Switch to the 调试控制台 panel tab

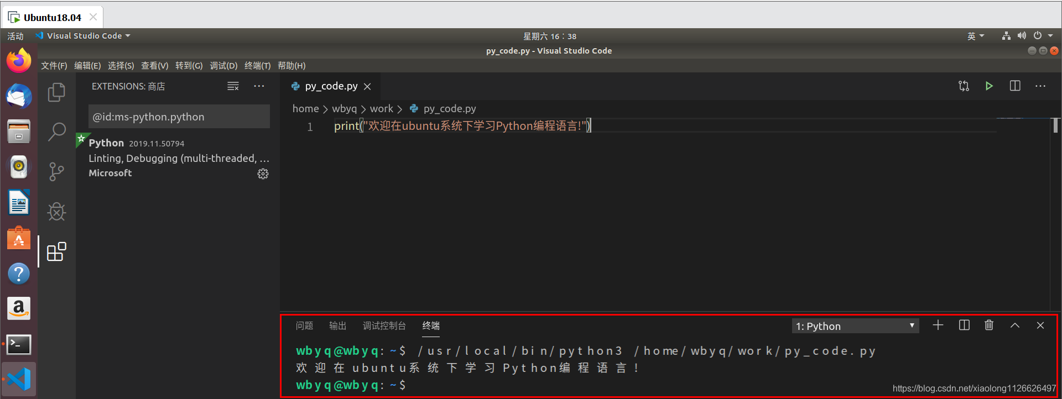coord(384,326)
